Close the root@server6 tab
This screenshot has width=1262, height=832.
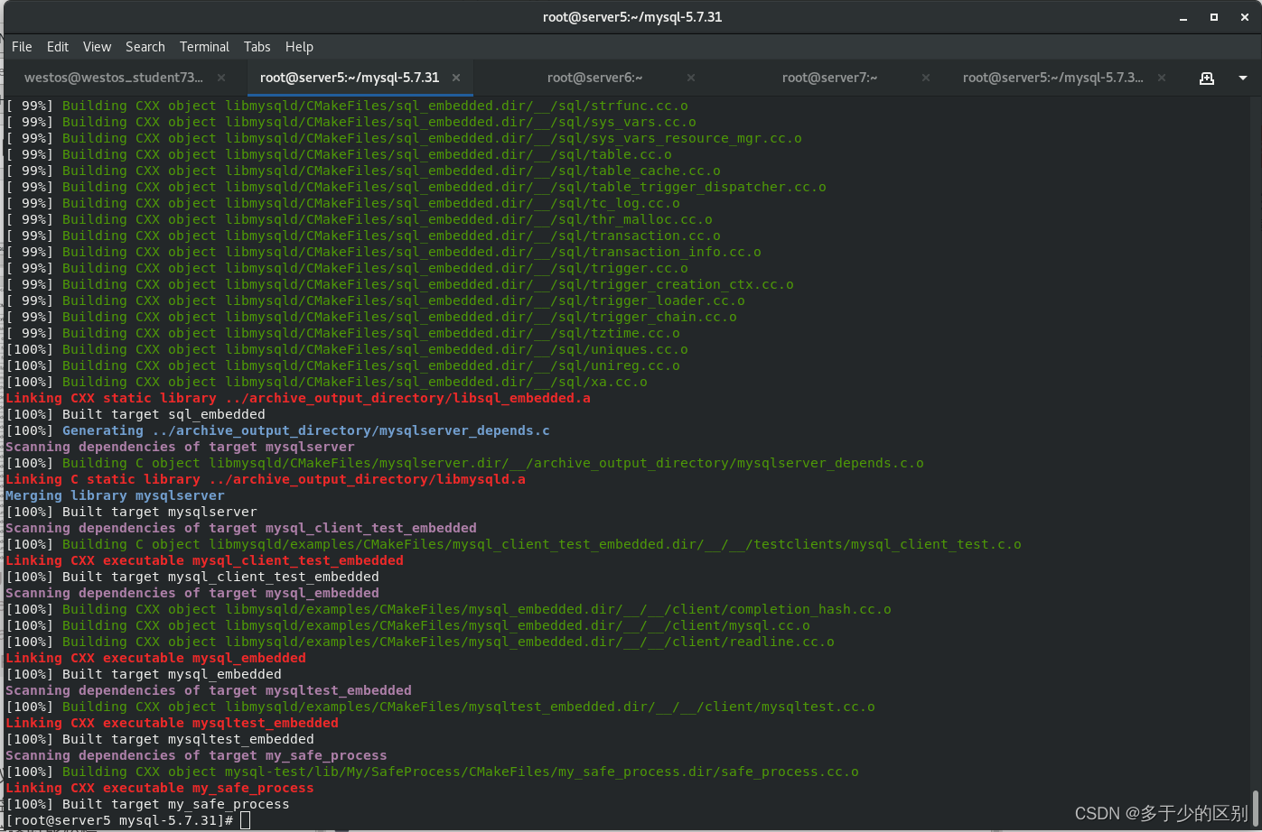pos(691,78)
